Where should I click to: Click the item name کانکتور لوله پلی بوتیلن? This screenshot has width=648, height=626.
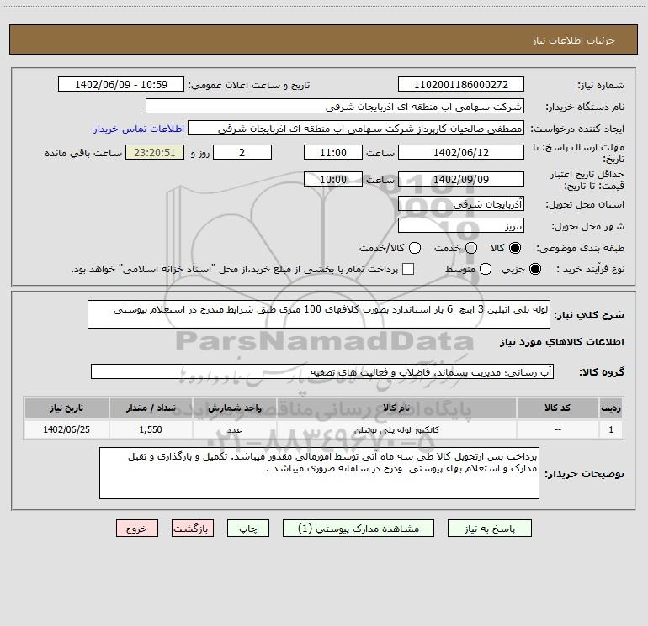[396, 429]
